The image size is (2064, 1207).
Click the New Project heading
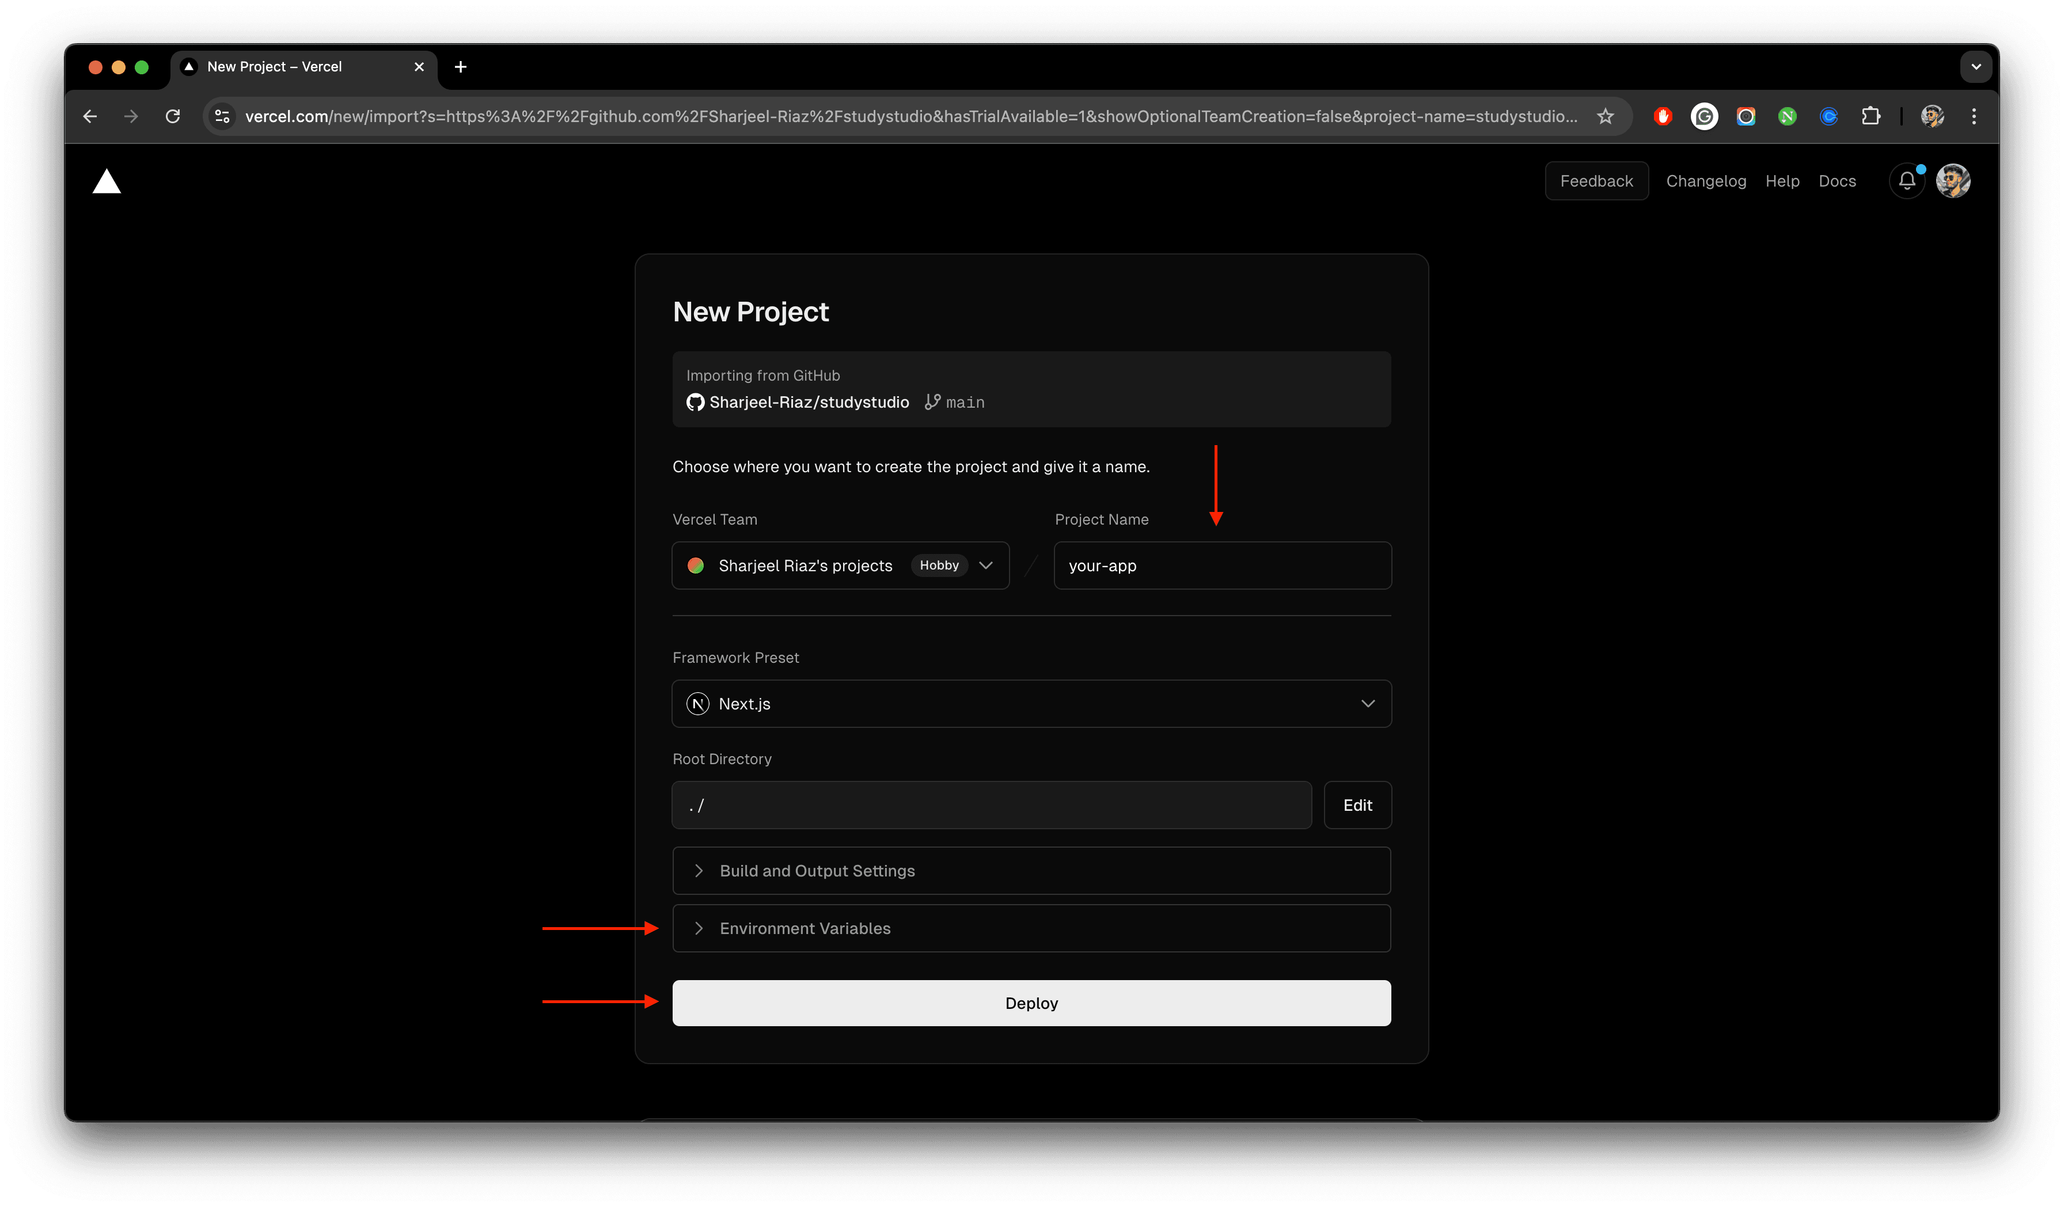(x=750, y=312)
